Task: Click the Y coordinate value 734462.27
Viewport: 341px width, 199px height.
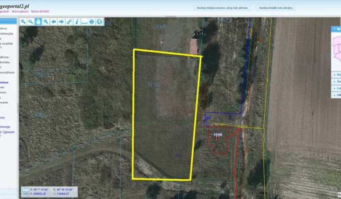Action: (63, 194)
